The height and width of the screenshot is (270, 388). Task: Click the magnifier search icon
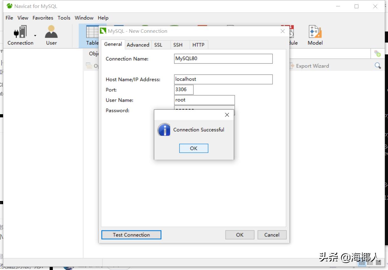coord(378,66)
